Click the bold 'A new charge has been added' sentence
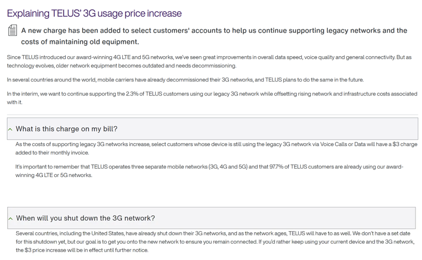 214,36
